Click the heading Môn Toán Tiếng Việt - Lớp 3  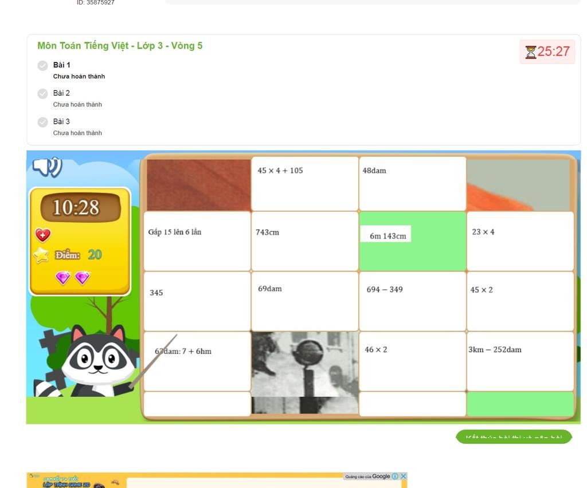[120, 46]
